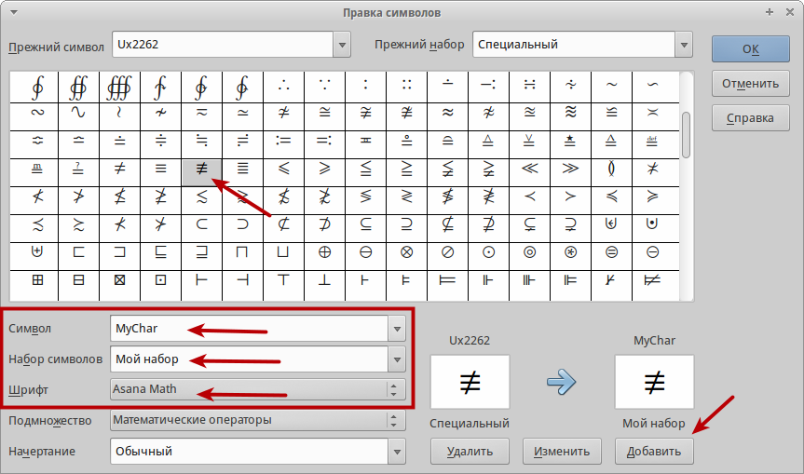Choose the not equal ≠ symbol
This screenshot has width=804, height=474.
(x=119, y=168)
